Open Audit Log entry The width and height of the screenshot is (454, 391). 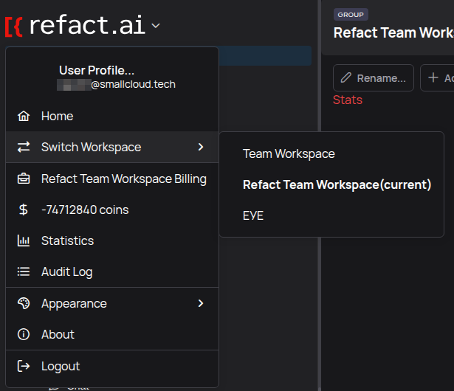[x=112, y=271]
